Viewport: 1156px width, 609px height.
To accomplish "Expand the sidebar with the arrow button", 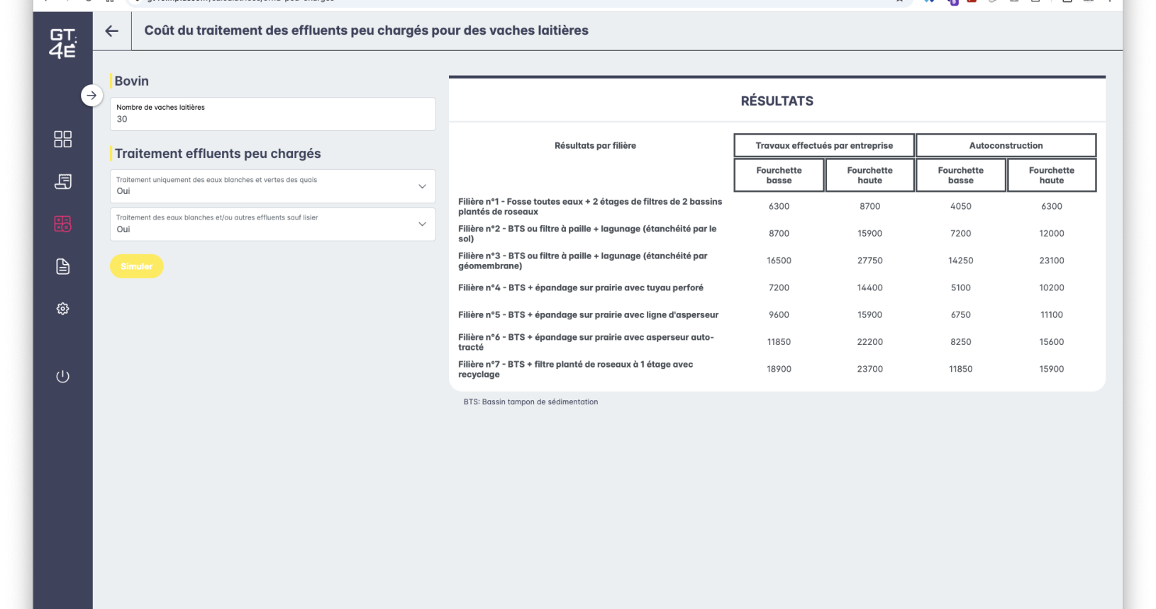I will (x=91, y=96).
